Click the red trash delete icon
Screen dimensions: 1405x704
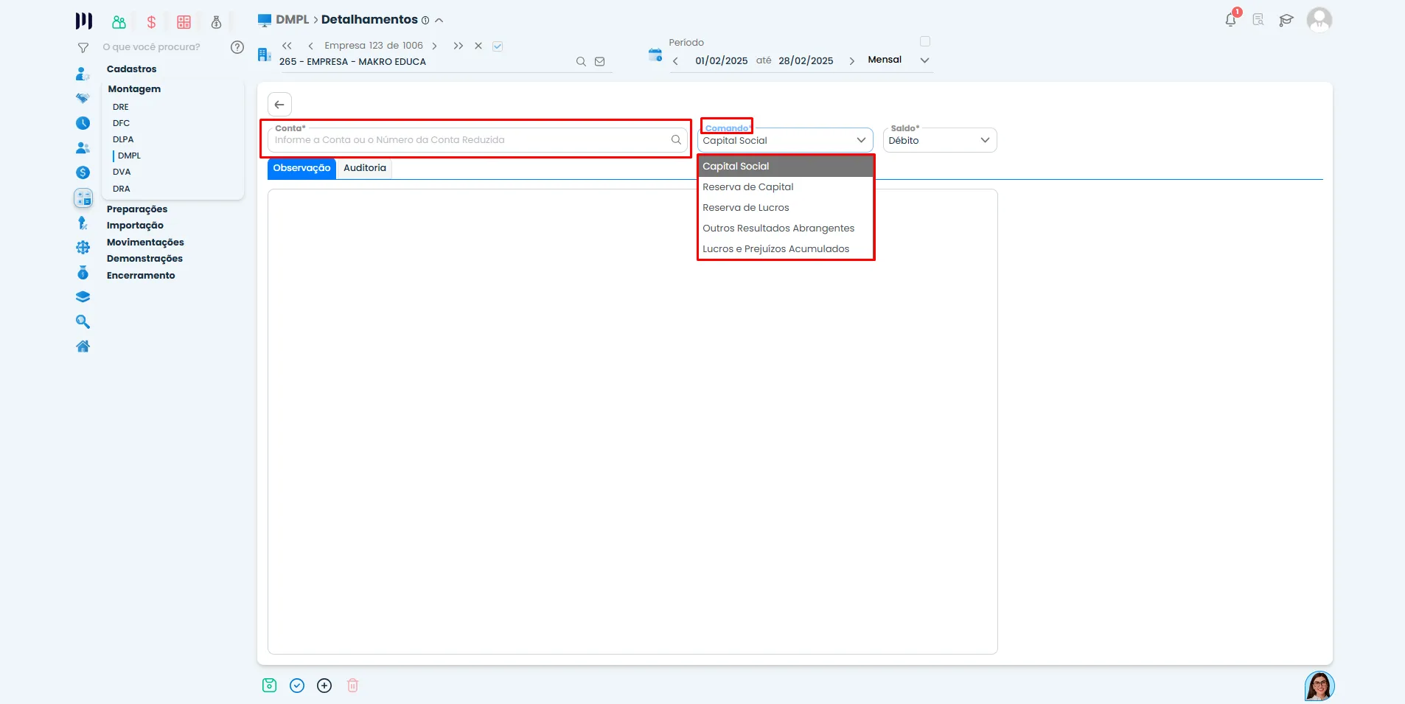353,686
